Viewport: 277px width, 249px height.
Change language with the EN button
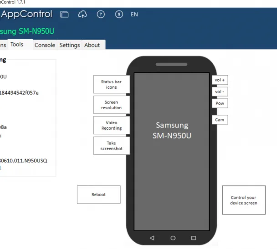tap(134, 15)
